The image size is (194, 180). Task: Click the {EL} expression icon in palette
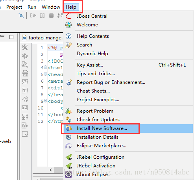click(25, 108)
